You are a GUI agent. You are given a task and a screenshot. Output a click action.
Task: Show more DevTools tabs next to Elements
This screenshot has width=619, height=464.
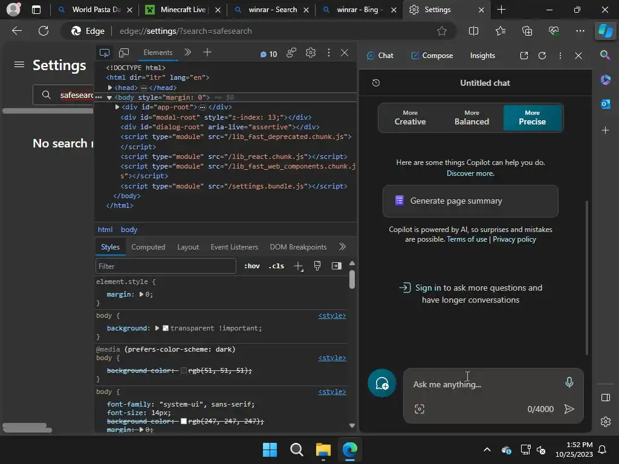188,52
